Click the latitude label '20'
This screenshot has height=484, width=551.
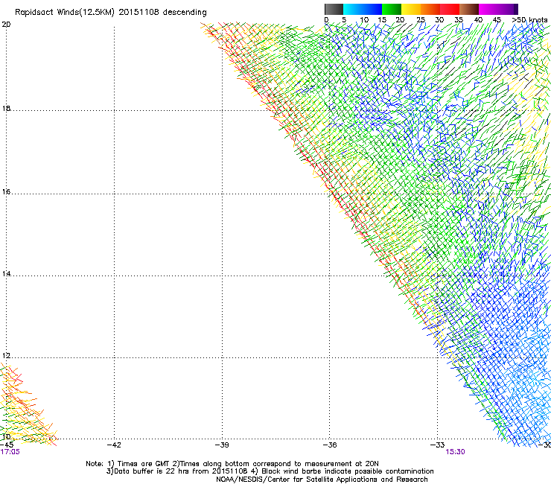click(6, 25)
